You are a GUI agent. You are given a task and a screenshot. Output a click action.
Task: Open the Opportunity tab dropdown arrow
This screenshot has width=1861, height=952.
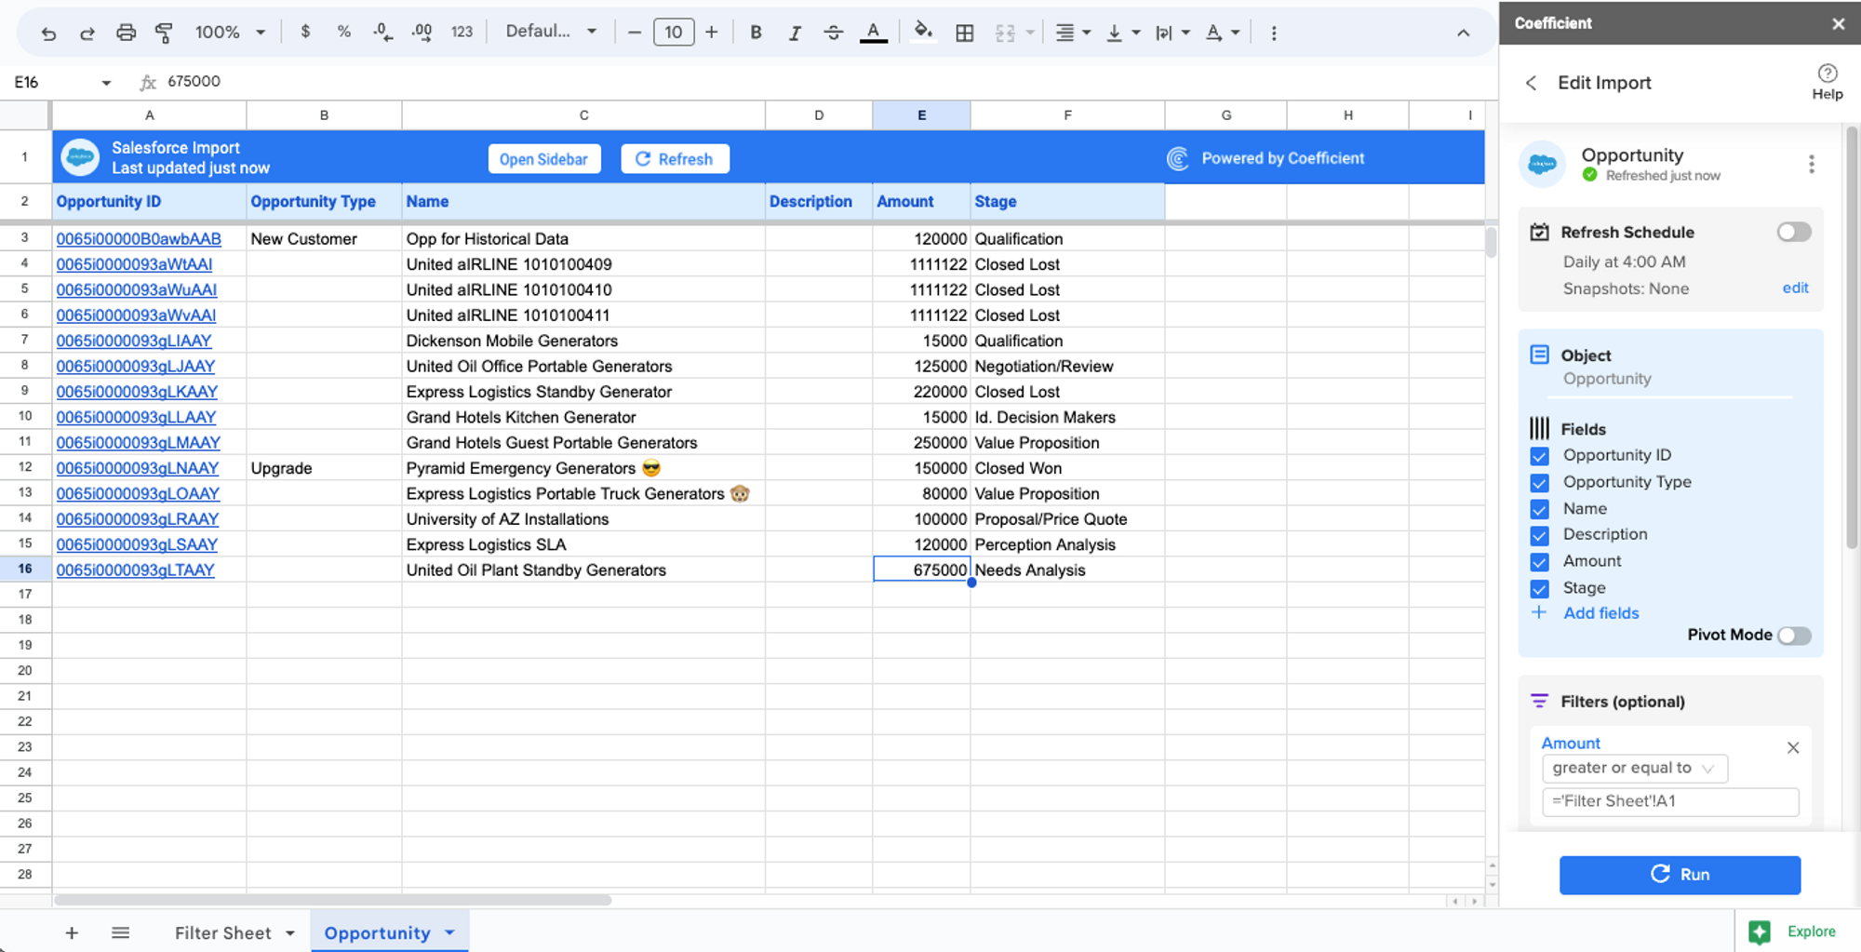point(450,932)
